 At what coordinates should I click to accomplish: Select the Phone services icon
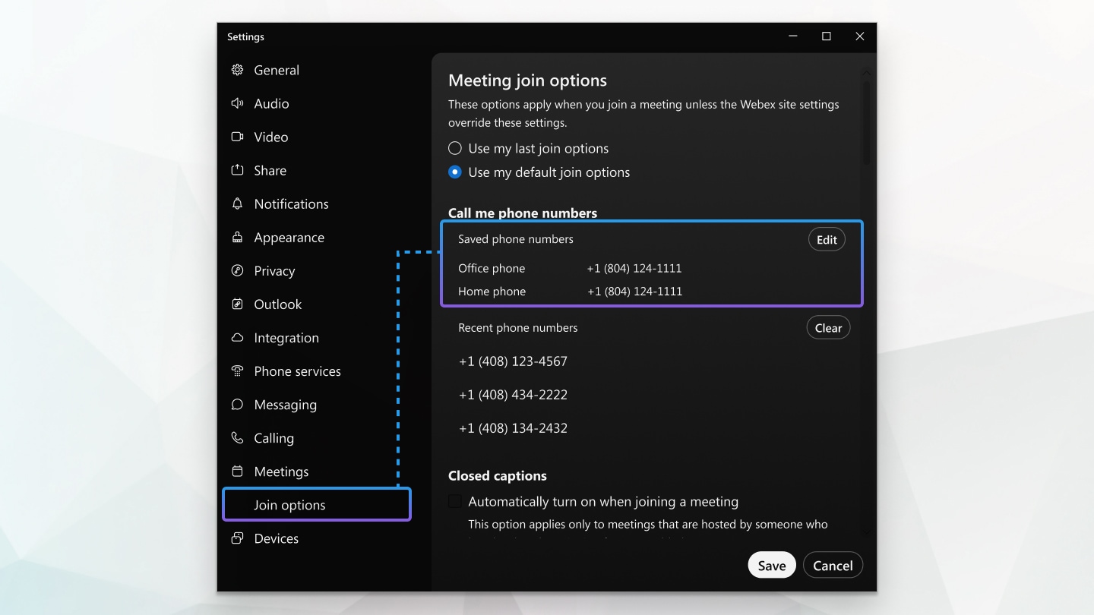(x=238, y=371)
